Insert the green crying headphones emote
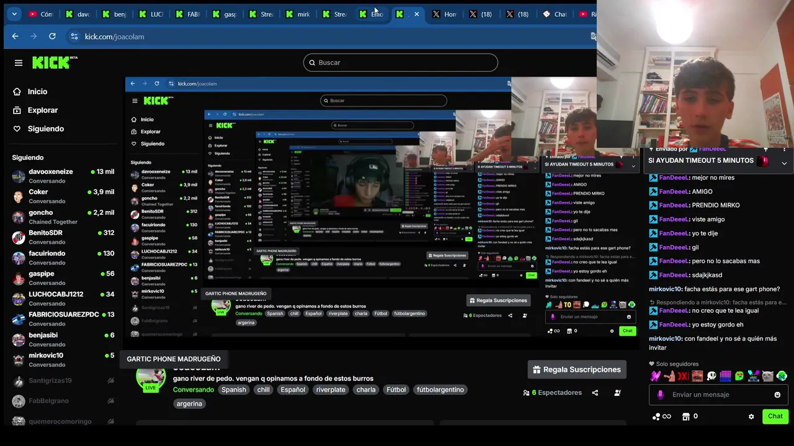The width and height of the screenshot is (794, 446). [x=782, y=376]
